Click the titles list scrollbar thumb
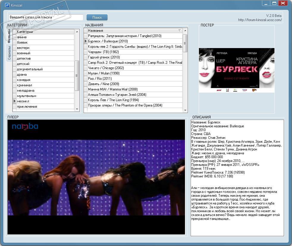Viewport: 292px width, 246px height. click(185, 43)
